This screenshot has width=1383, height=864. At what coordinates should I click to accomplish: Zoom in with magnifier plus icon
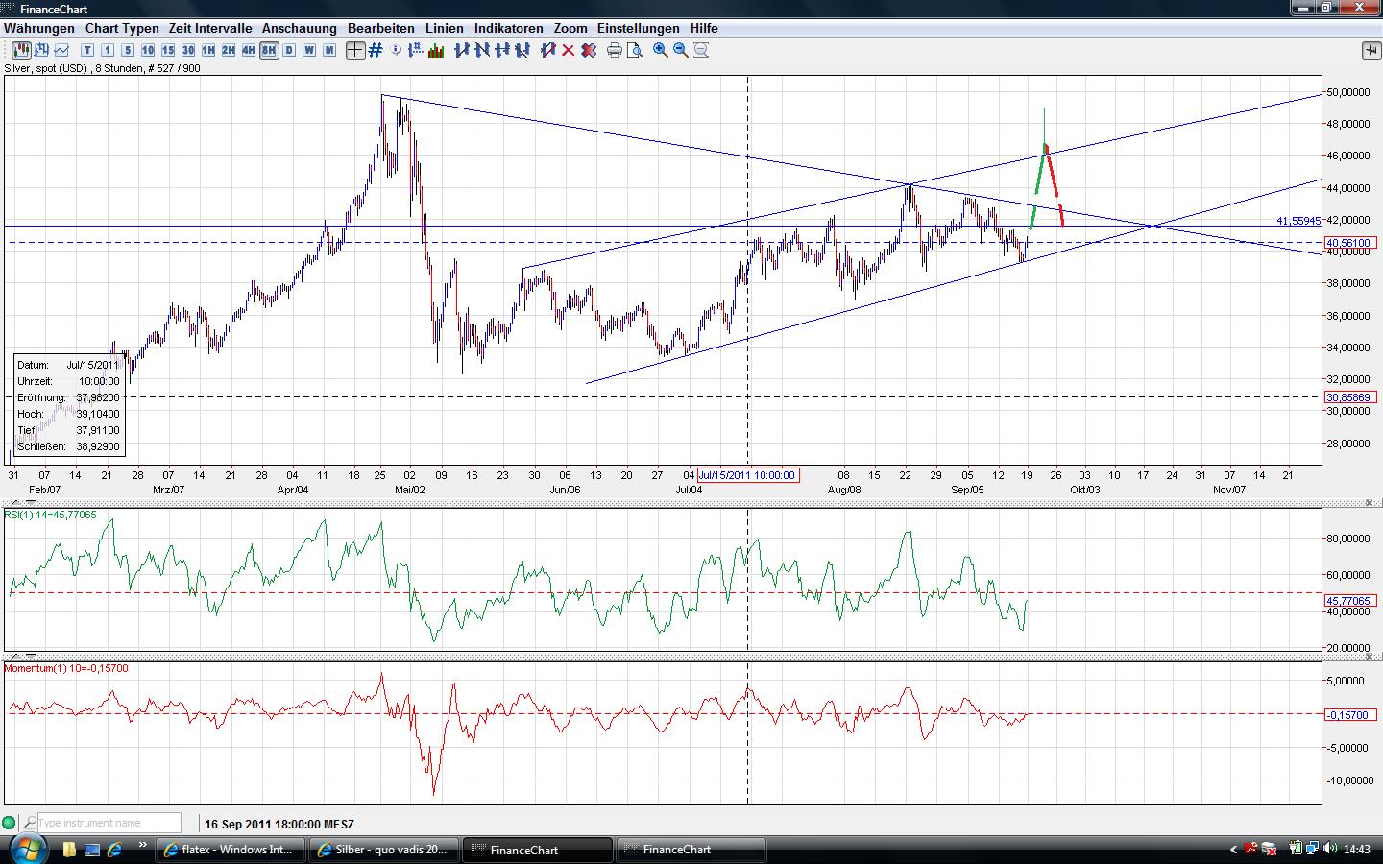click(661, 50)
